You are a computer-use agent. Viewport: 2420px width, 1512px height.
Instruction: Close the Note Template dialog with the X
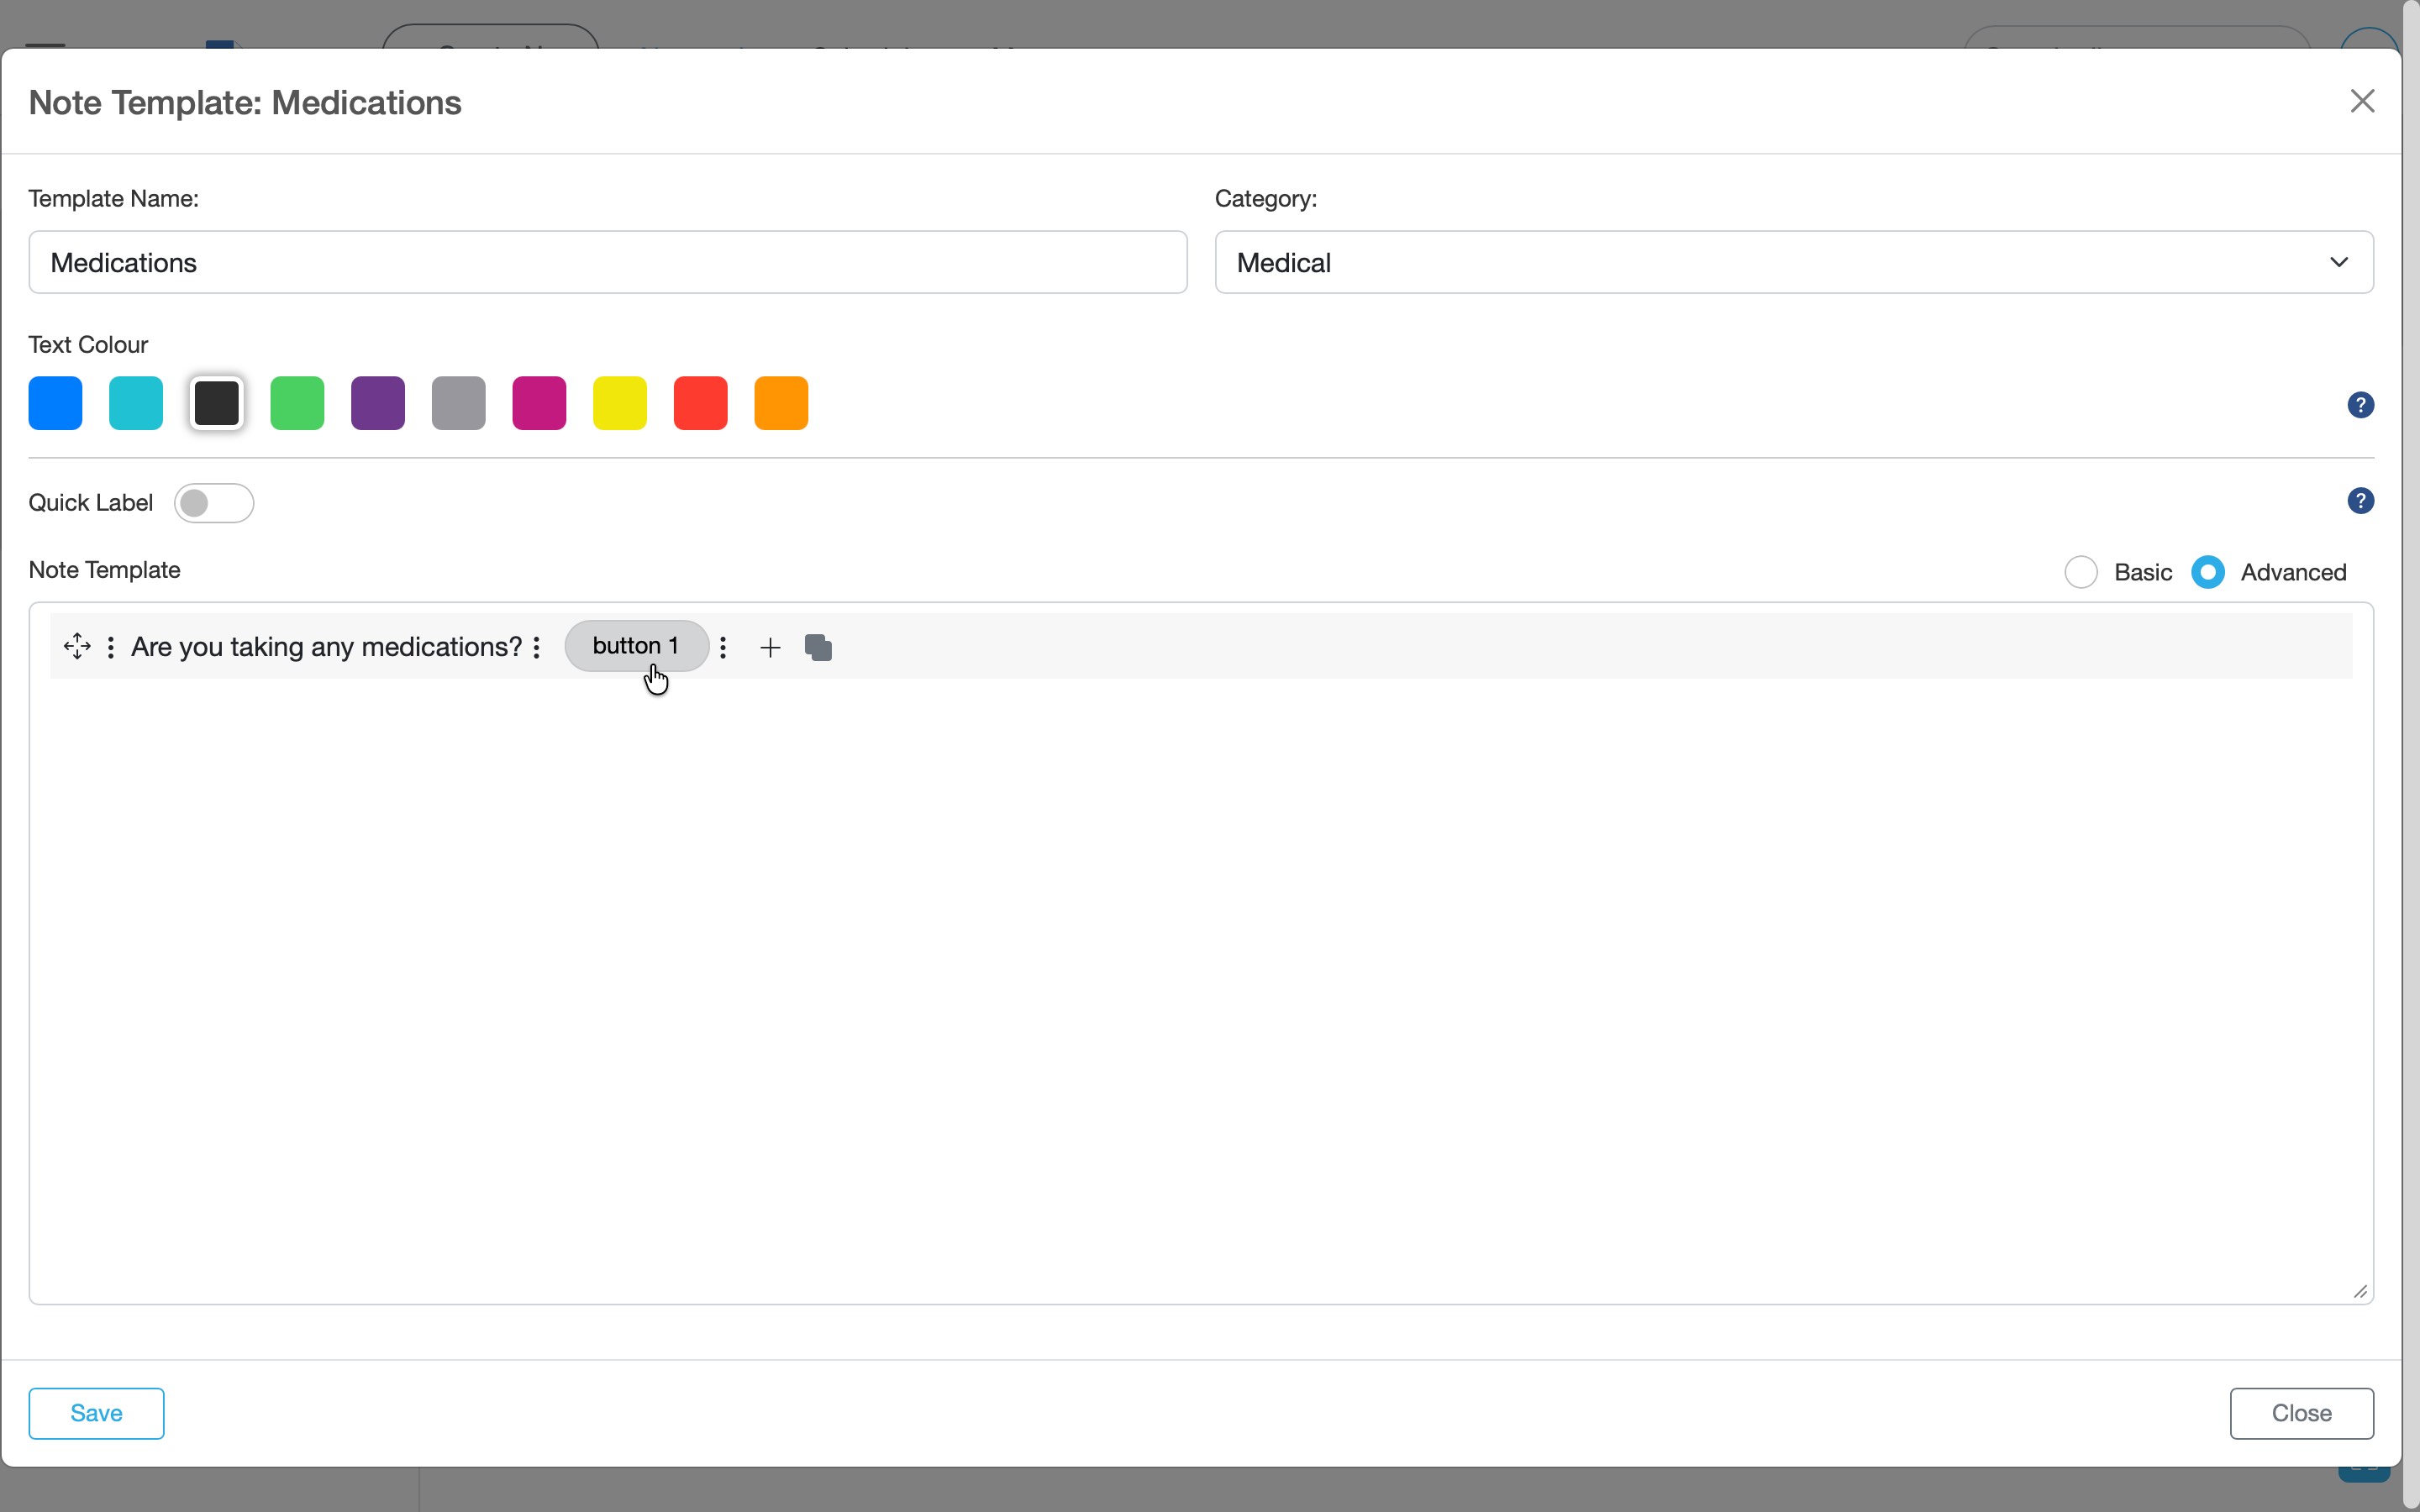2362,100
